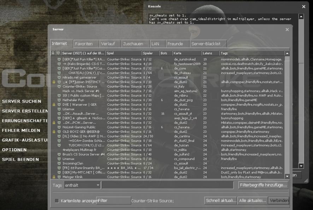Screen dimensions: 313x210
Task: Click the shield icon on the Bruss's CS Source Server row
Action: pos(59,154)
